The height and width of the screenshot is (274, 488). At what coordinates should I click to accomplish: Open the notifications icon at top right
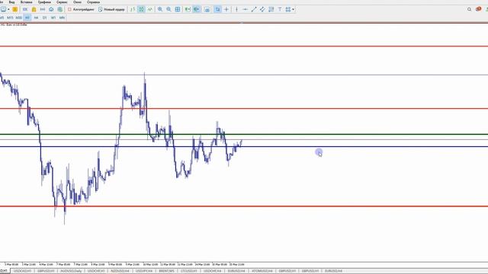click(x=479, y=9)
